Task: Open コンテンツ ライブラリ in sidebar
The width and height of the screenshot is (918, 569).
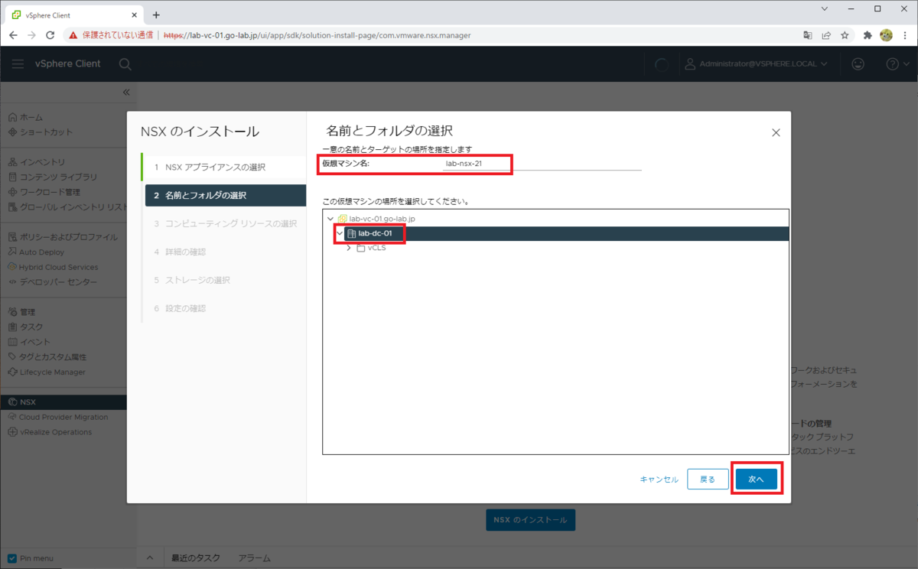Action: [x=53, y=177]
